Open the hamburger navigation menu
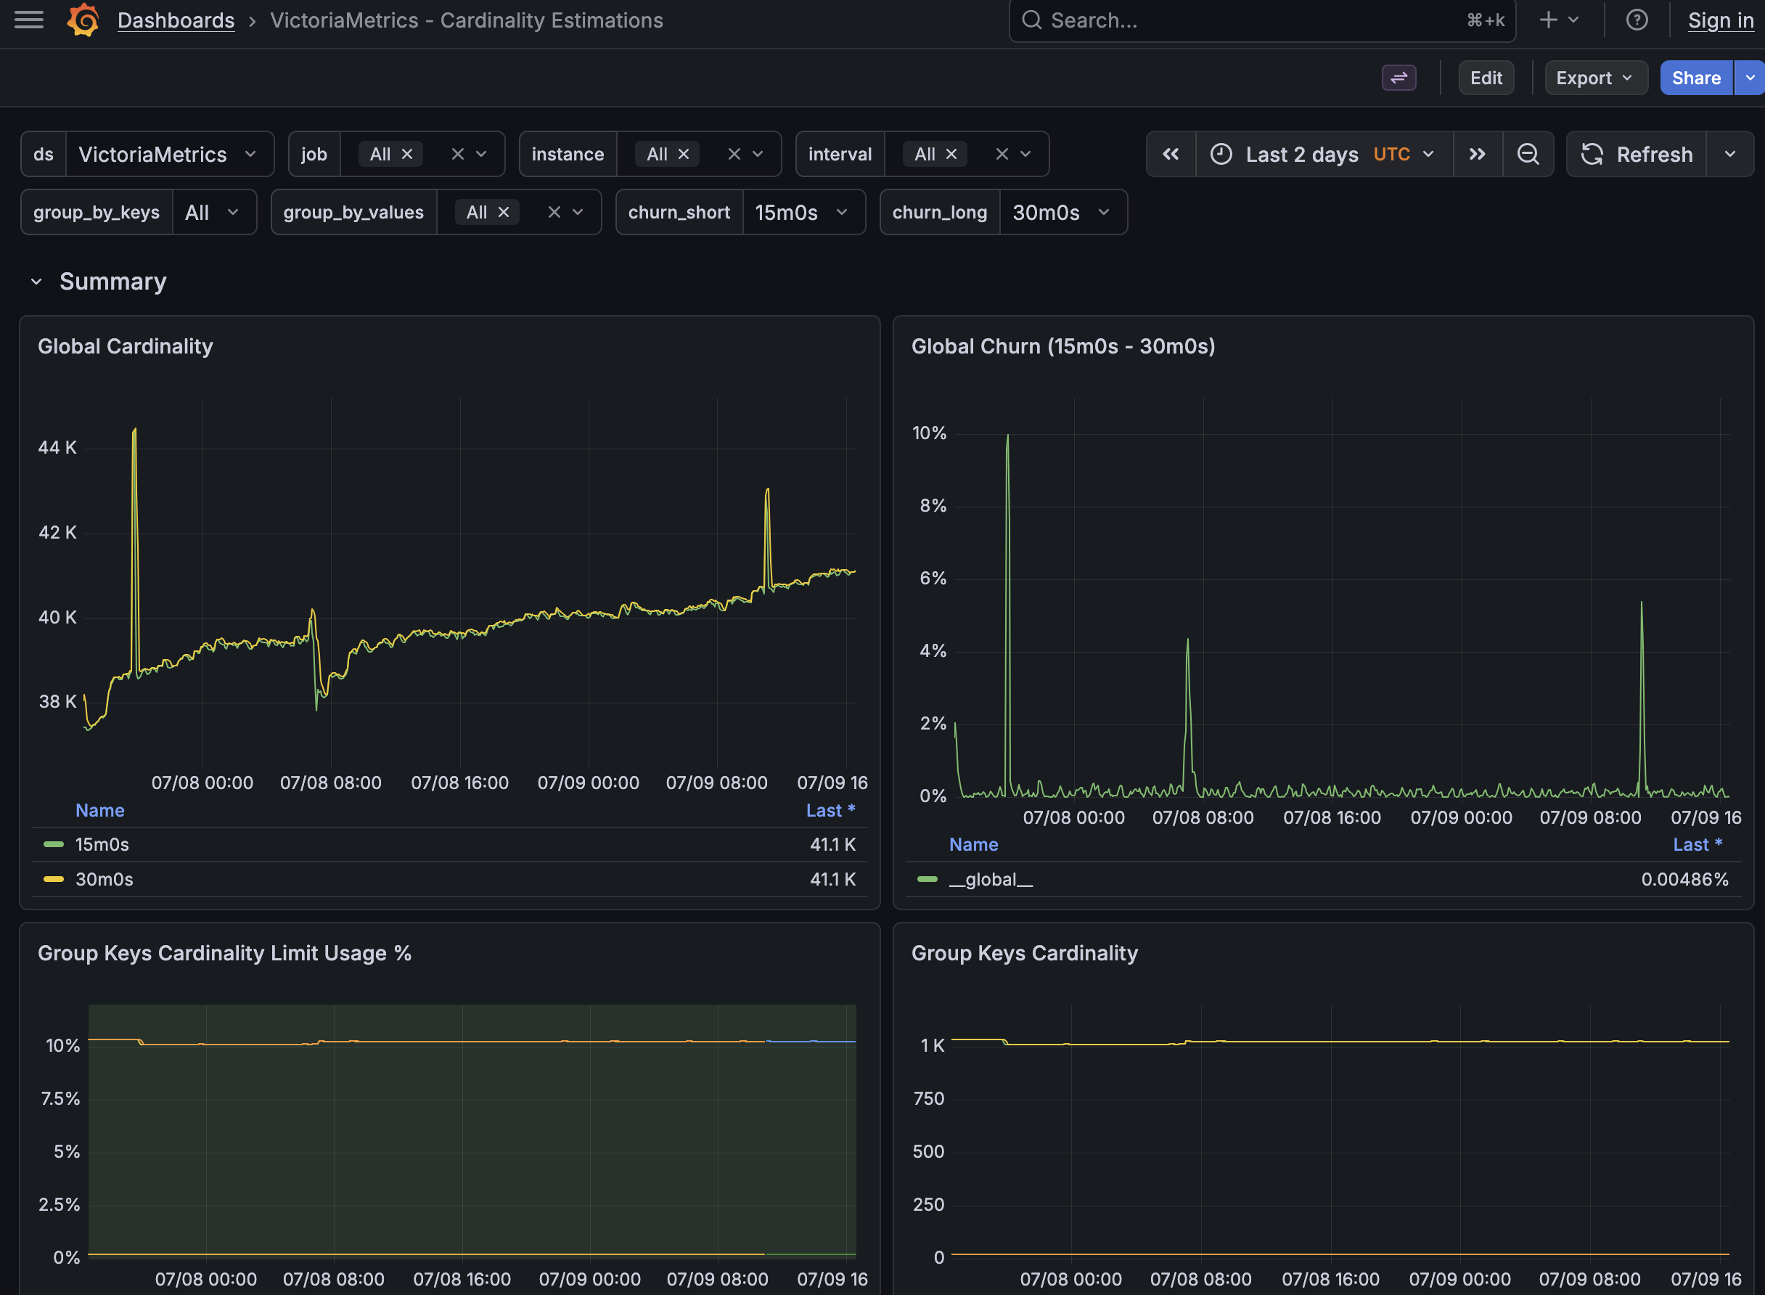 [x=29, y=20]
